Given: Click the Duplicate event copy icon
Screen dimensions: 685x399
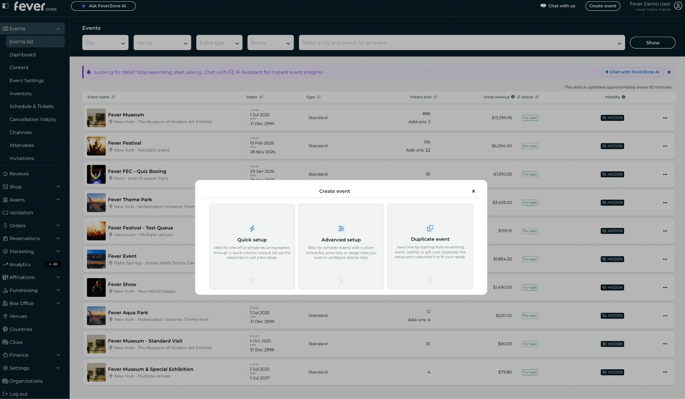Looking at the screenshot, I should tap(430, 228).
